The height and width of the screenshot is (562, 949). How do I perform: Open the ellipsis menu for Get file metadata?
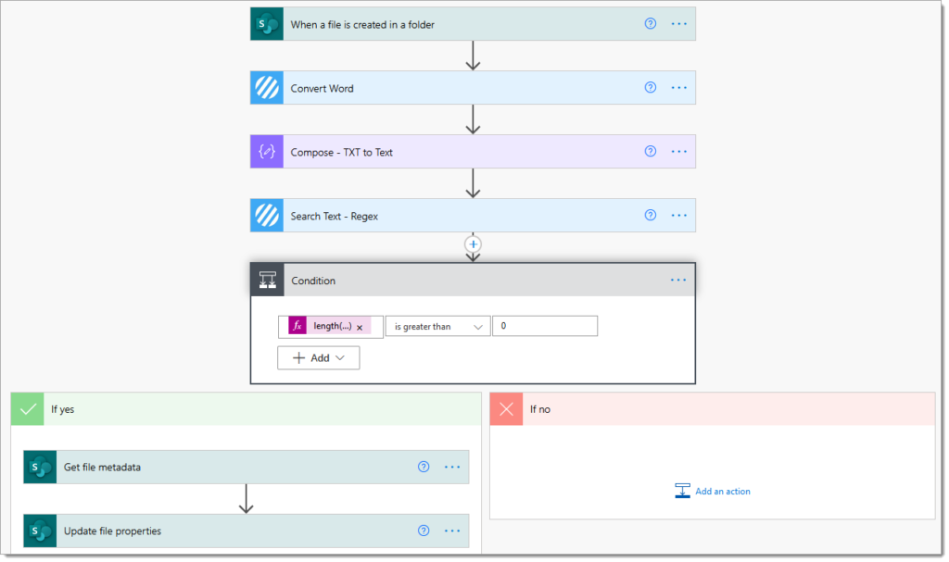coord(452,467)
